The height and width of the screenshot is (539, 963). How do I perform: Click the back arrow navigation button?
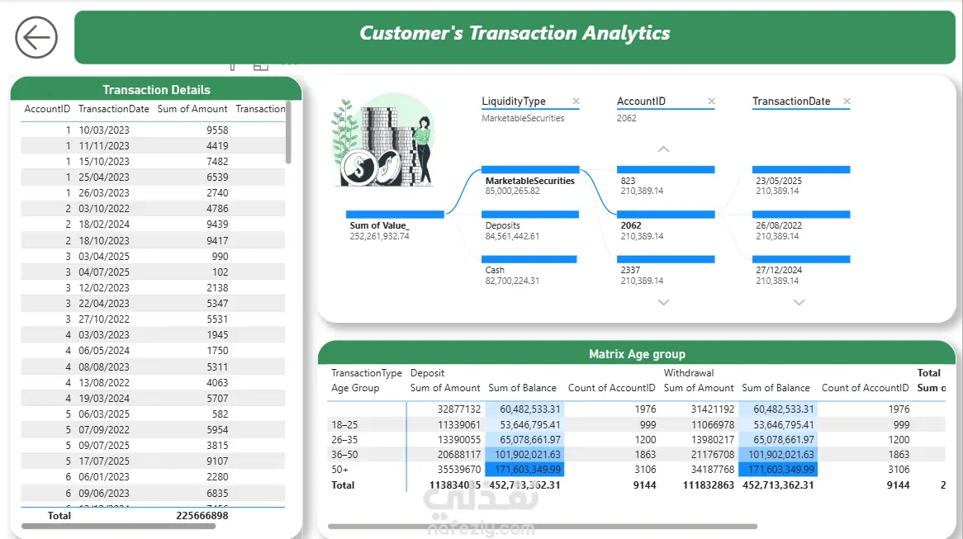(36, 37)
